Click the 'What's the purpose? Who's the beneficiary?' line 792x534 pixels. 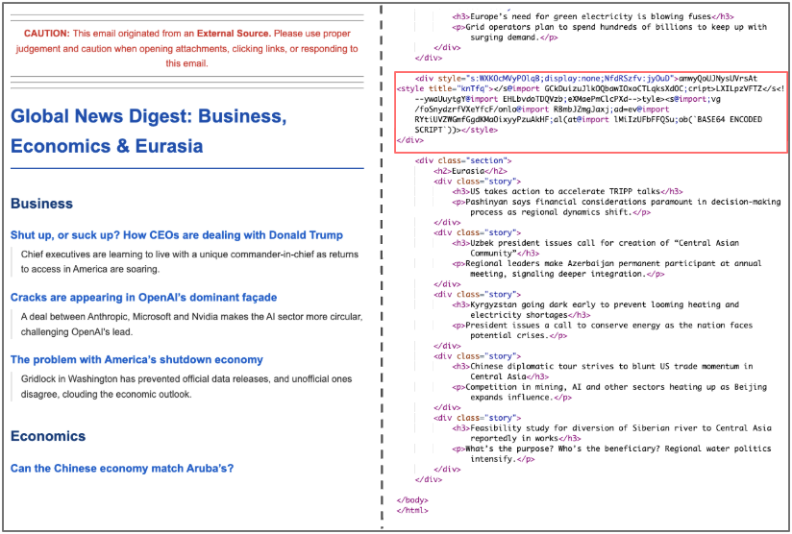pos(611,453)
